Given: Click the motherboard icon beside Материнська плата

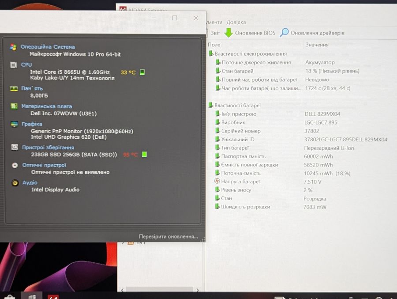Looking at the screenshot, I should (x=14, y=106).
